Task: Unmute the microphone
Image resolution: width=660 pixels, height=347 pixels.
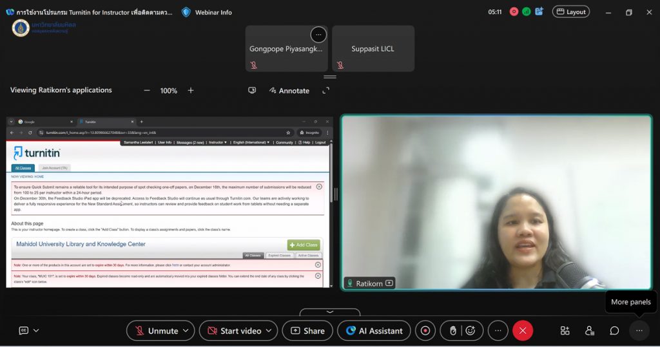Action: [x=156, y=331]
